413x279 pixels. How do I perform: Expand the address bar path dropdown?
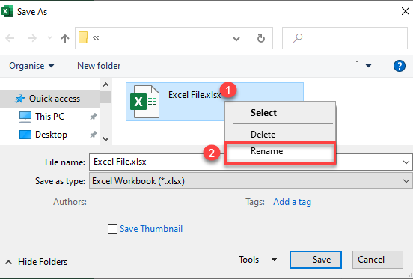click(236, 39)
